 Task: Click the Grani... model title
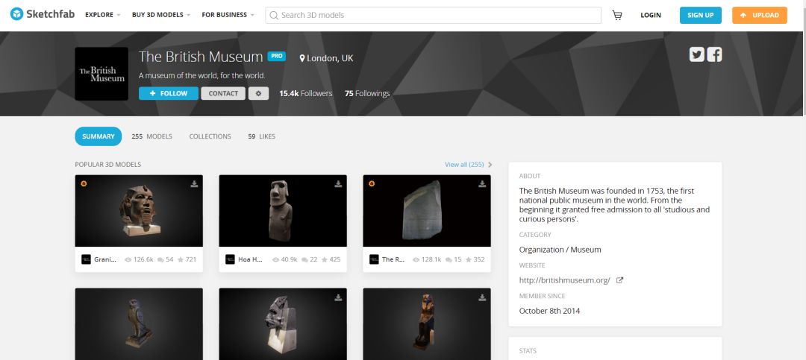(x=105, y=260)
